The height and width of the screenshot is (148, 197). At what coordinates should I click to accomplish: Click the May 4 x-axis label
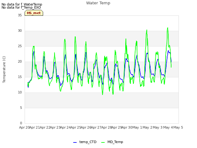[168, 127]
